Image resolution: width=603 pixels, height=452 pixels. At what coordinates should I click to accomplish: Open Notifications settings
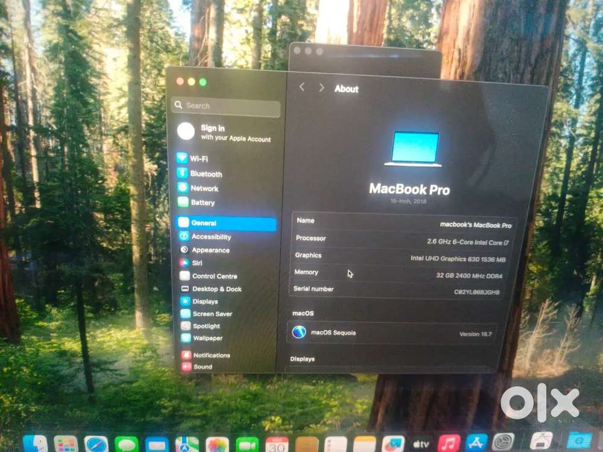tap(211, 355)
